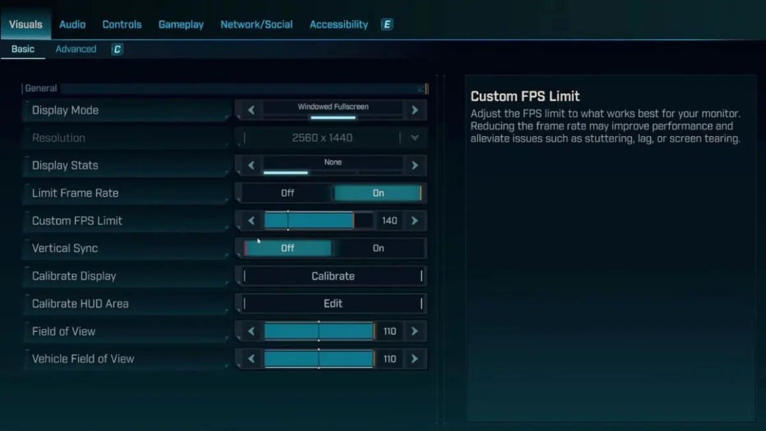Click the E key icon after Accessibility
The height and width of the screenshot is (431, 766).
coord(387,24)
